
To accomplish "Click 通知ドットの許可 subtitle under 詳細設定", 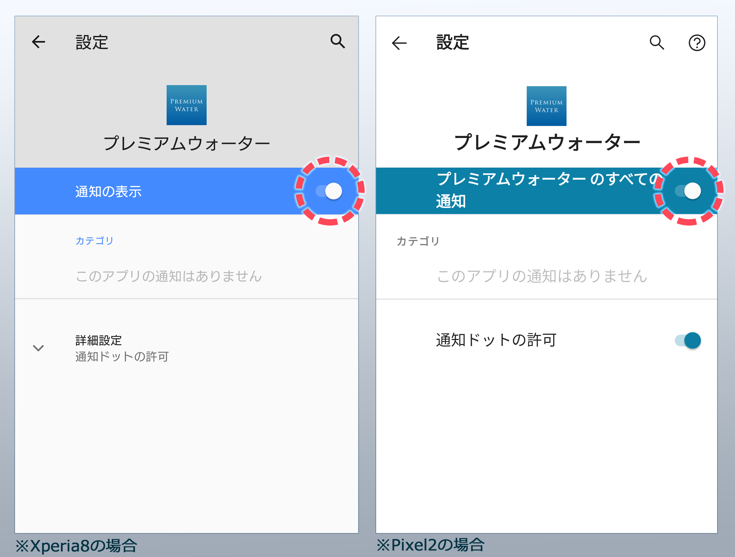I will click(x=122, y=357).
